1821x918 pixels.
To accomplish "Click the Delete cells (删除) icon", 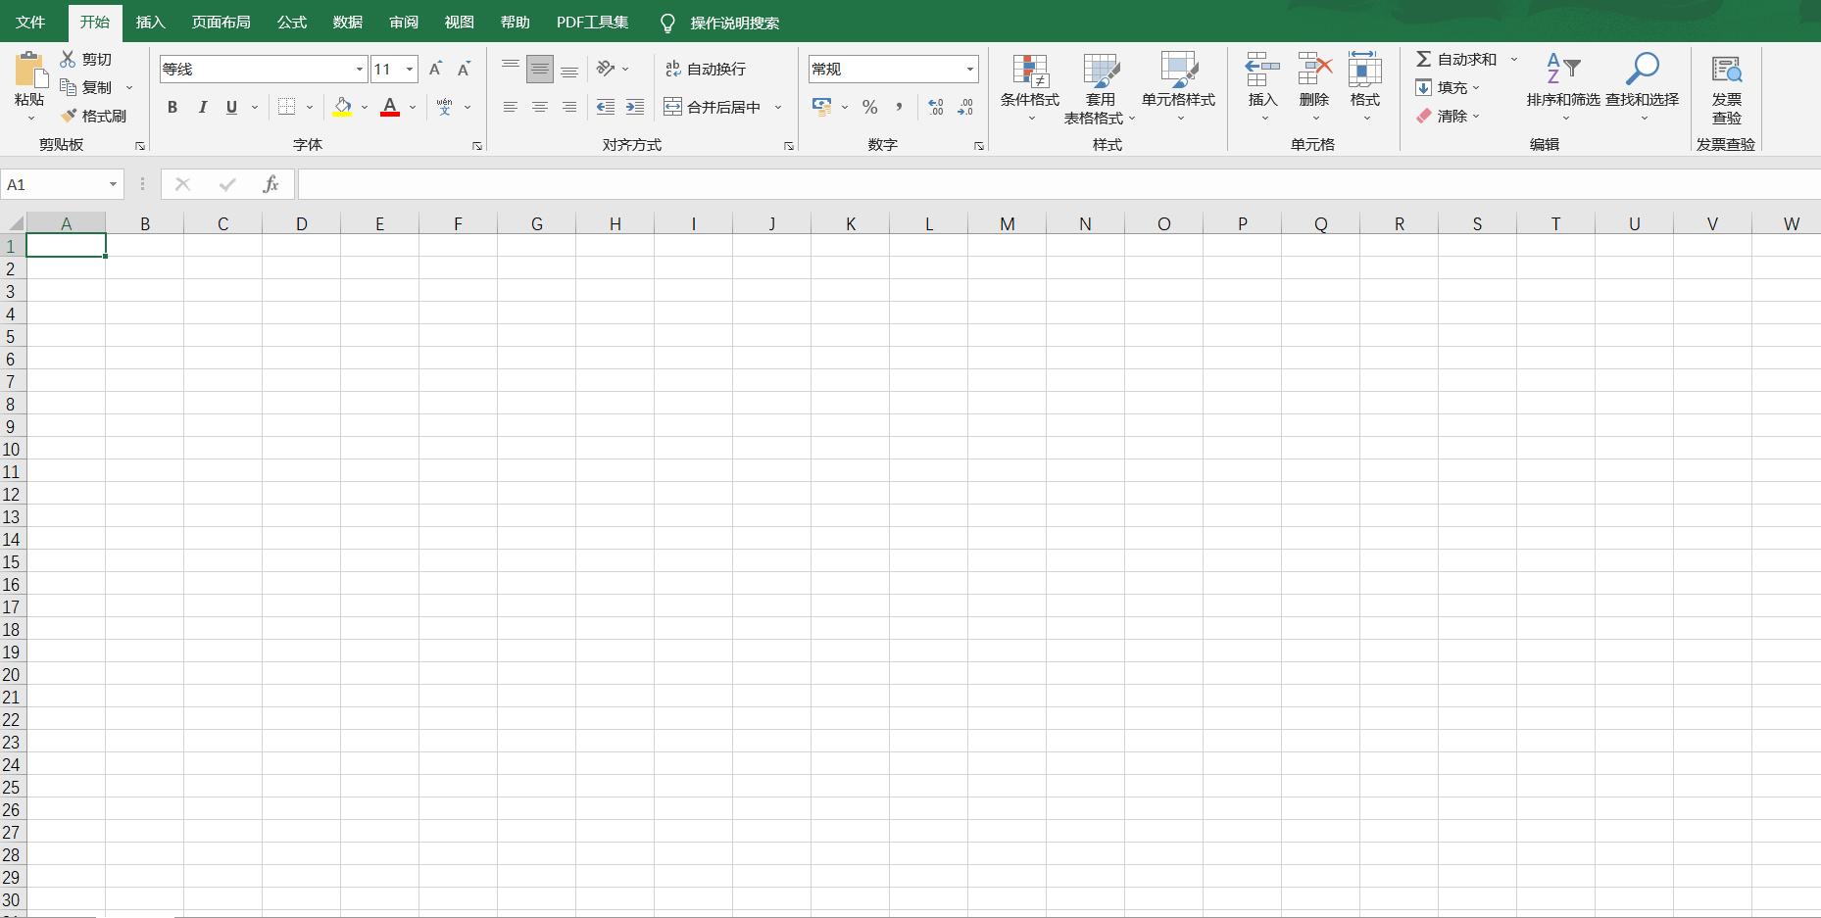I will click(x=1313, y=71).
